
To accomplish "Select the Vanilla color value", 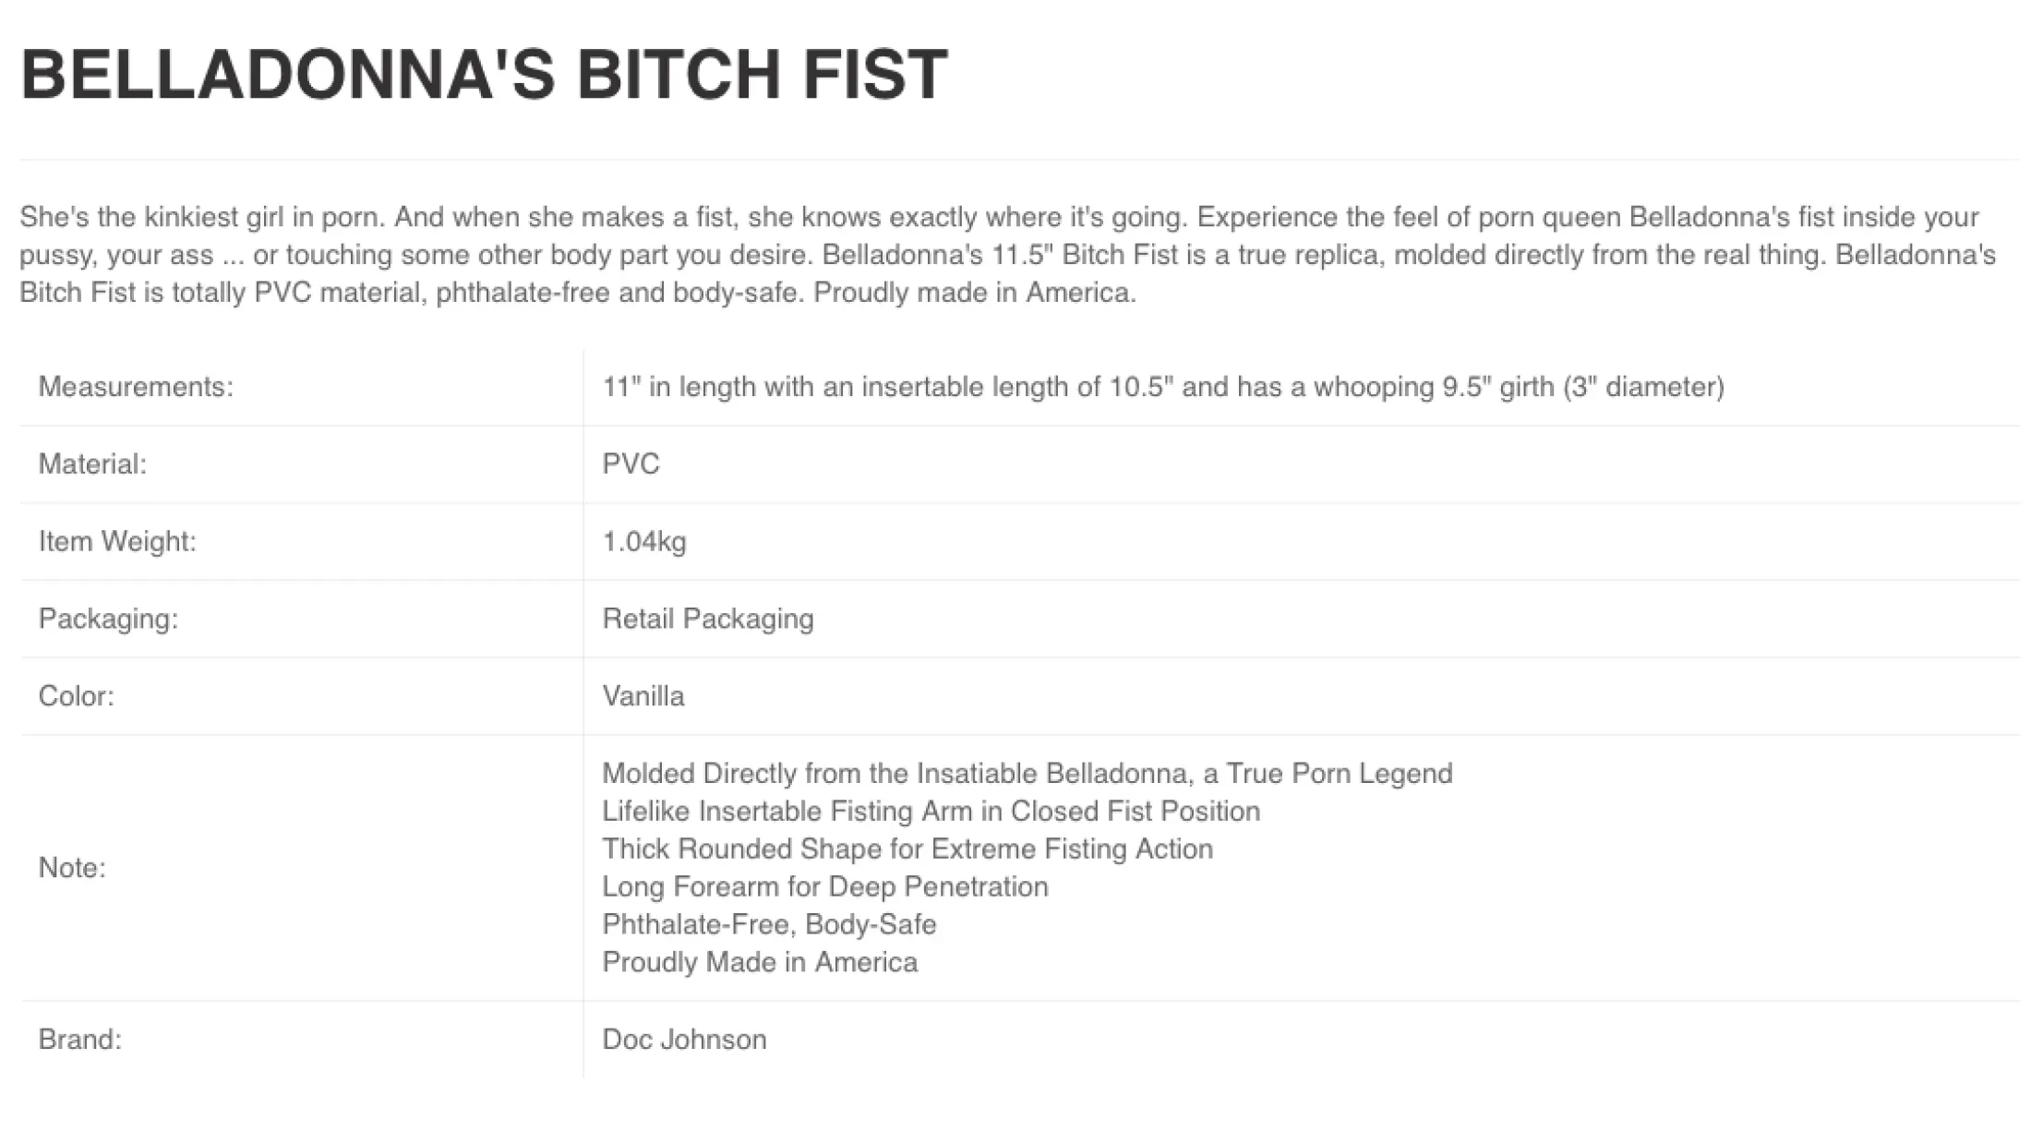I will click(x=643, y=696).
